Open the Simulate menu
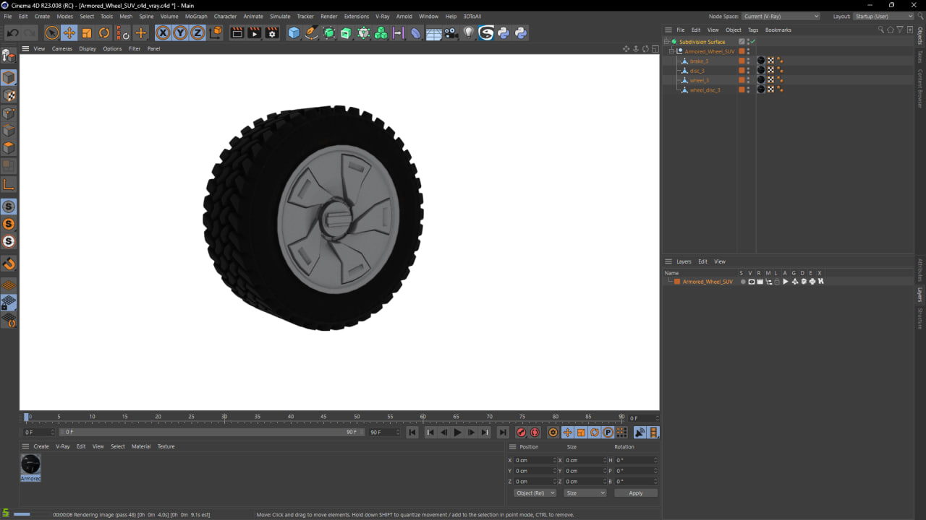 point(280,16)
